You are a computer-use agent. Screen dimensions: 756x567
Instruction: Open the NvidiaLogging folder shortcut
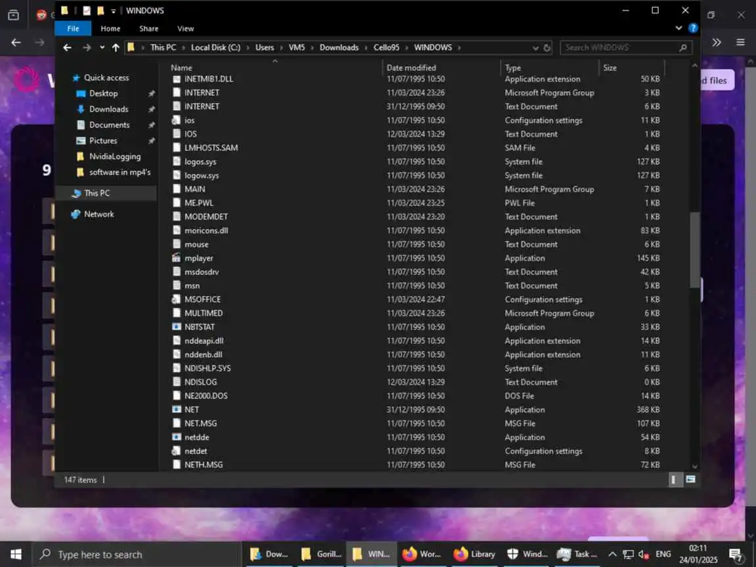point(115,156)
